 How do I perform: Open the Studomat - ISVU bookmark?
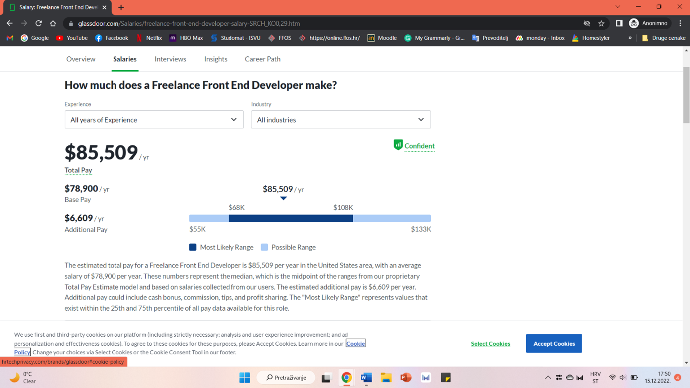(235, 38)
